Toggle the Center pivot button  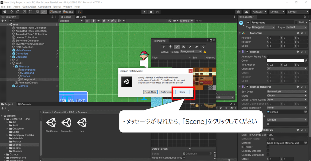[55, 12]
